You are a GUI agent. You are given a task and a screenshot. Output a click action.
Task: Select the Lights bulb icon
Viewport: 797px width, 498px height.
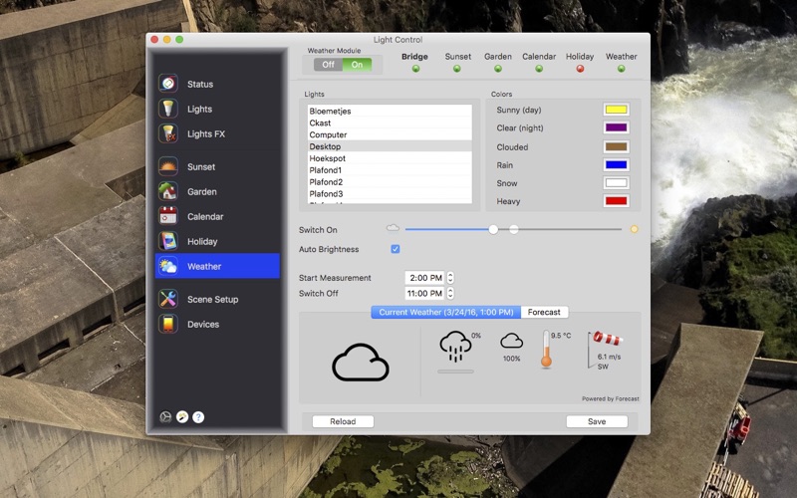(x=168, y=109)
